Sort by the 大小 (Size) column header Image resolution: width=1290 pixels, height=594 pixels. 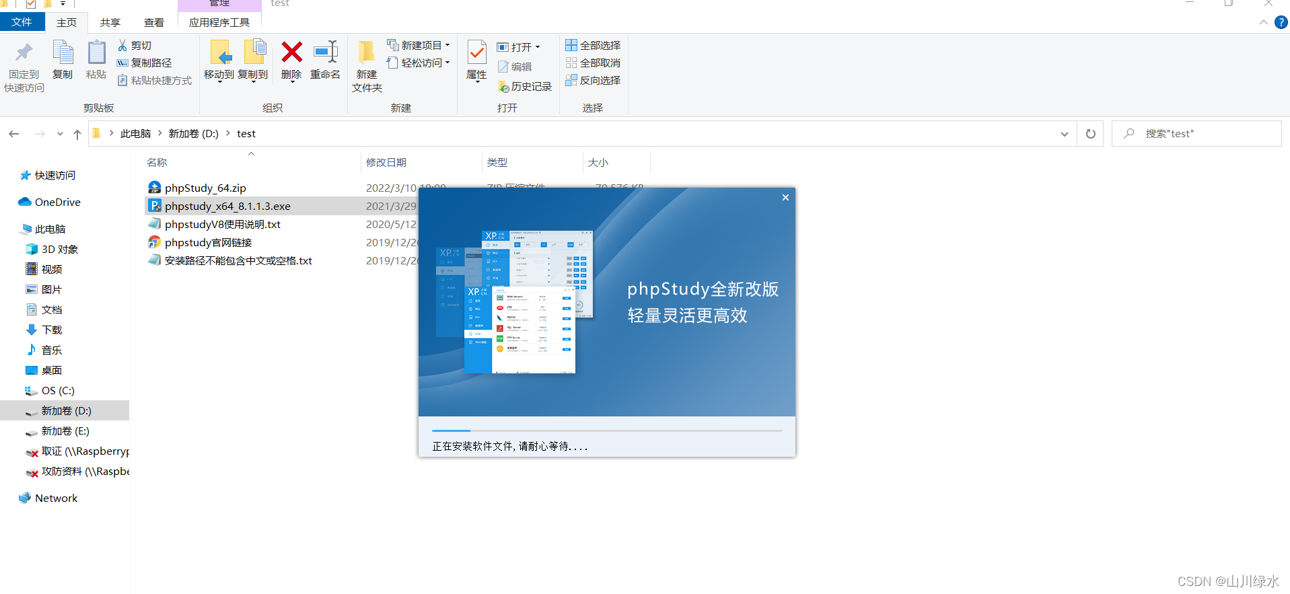pyautogui.click(x=598, y=162)
